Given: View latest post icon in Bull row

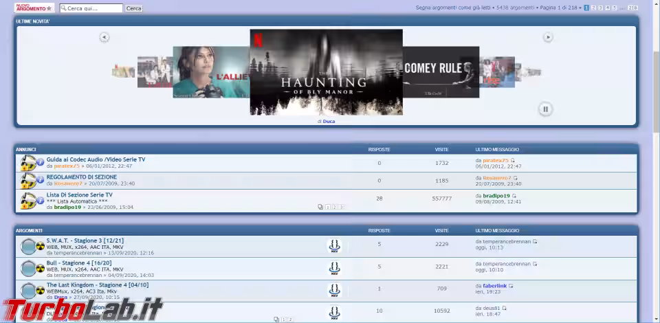Looking at the screenshot, I should (x=535, y=264).
